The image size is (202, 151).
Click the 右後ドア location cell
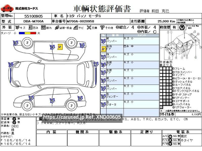(115, 49)
